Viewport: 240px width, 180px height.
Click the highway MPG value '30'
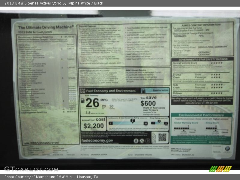111,106
